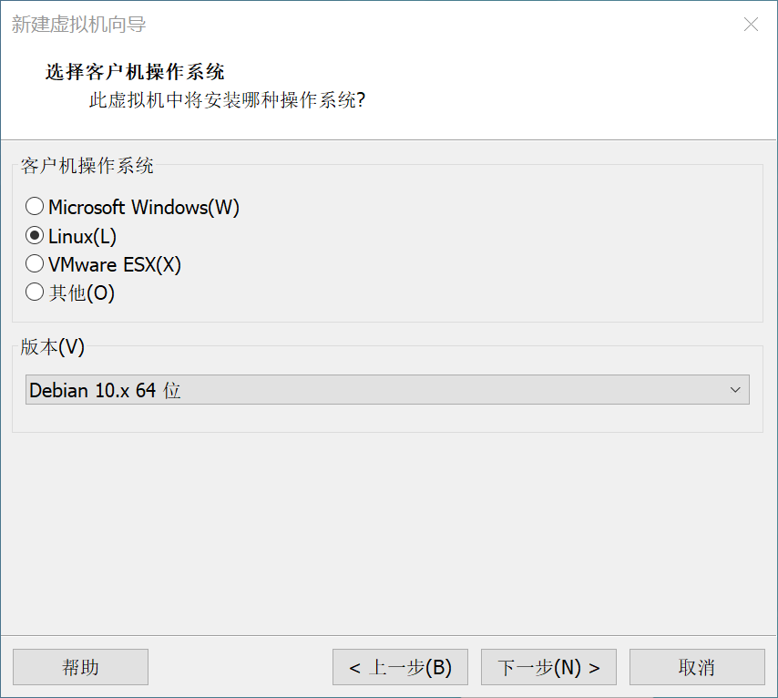
Task: Click the Microsoft Windows(W) label text
Action: pyautogui.click(x=144, y=206)
